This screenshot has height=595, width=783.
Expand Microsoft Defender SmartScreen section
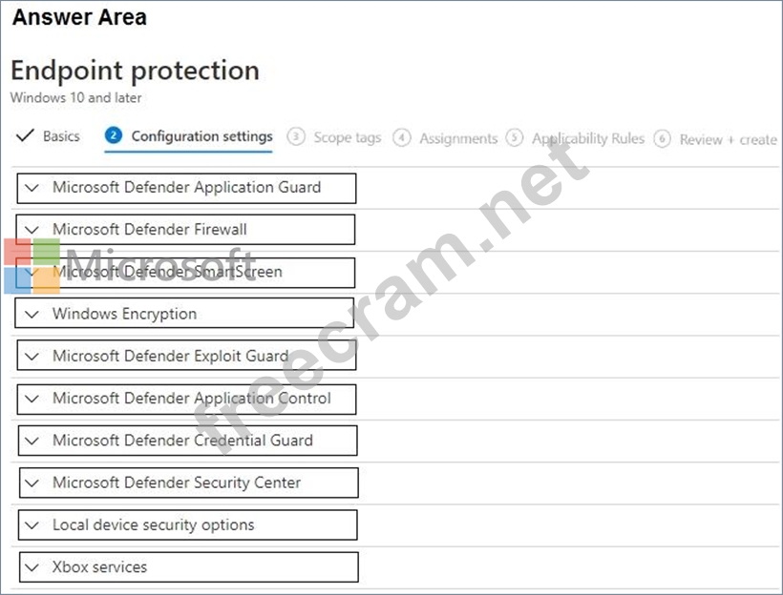[186, 273]
